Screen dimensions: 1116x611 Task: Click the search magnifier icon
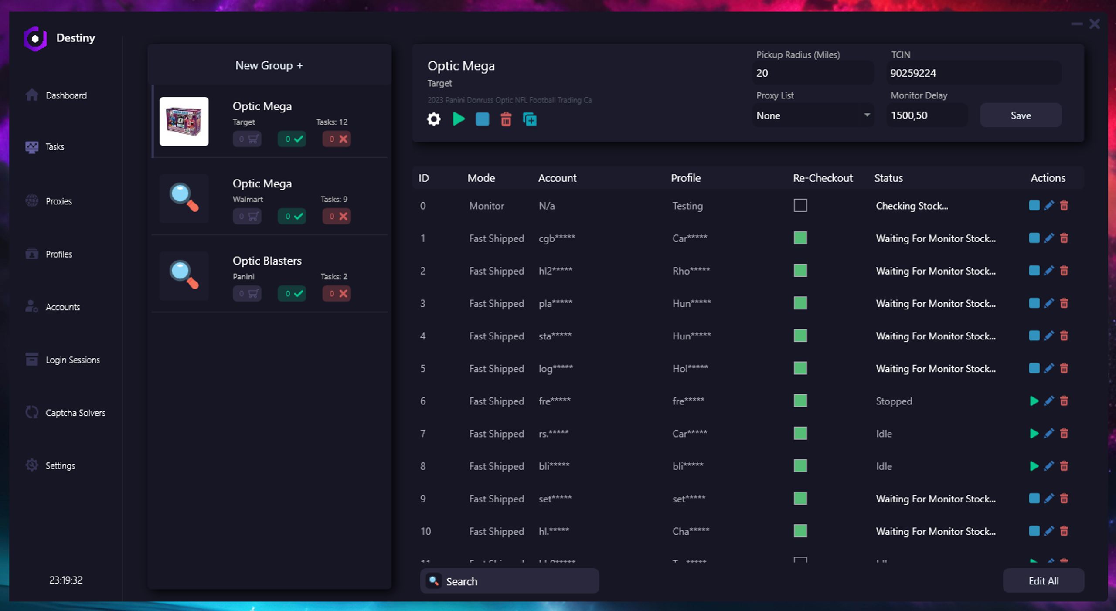point(434,581)
